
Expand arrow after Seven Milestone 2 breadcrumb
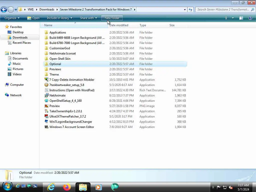pos(135,9)
